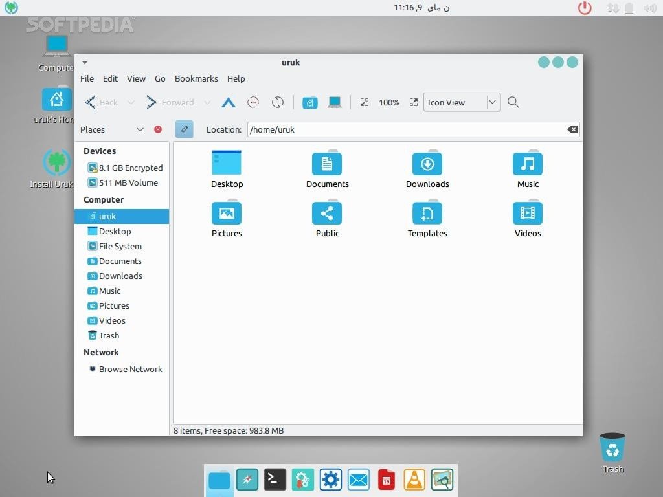This screenshot has width=663, height=497.
Task: Open the Downloads folder icon
Action: [427, 170]
